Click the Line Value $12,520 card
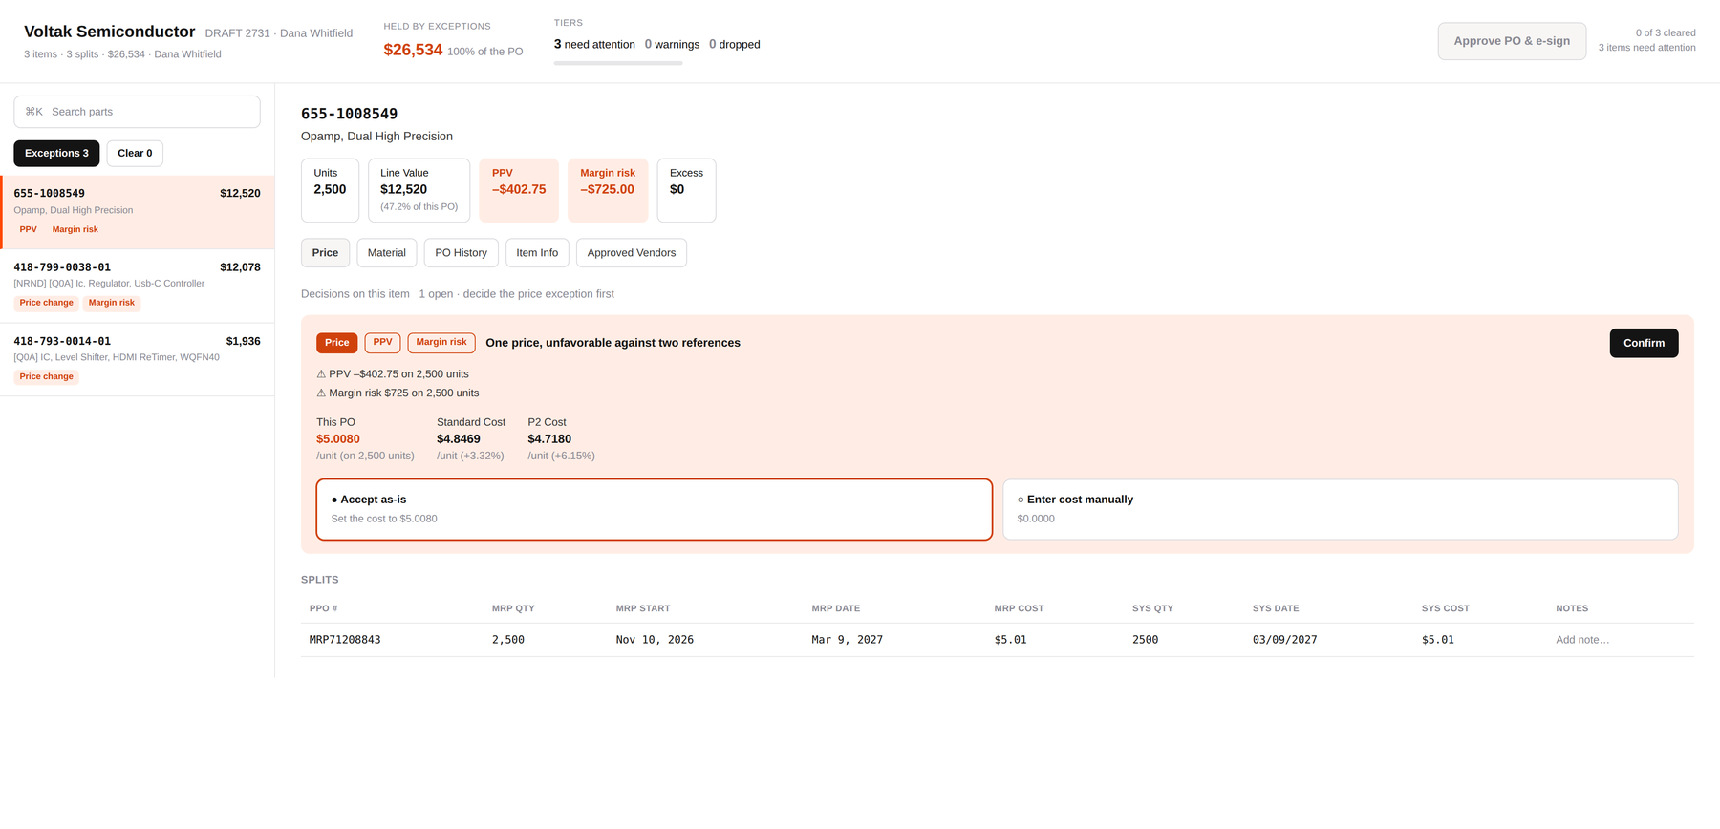This screenshot has height=829, width=1720. 419,190
